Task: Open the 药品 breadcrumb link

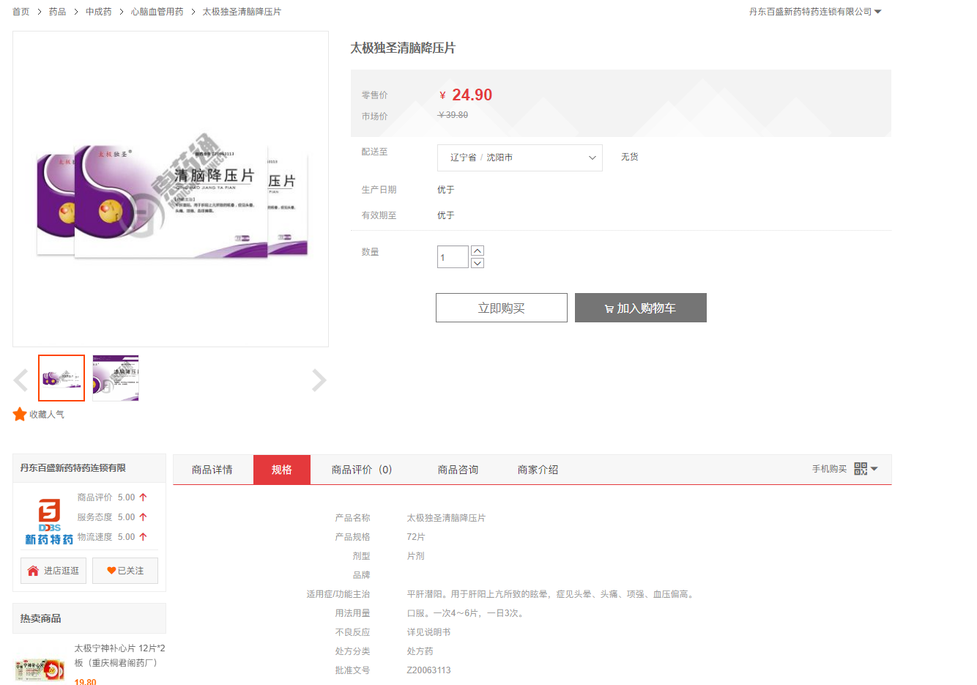Action: pos(57,12)
